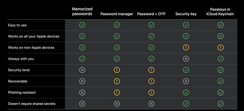Click the Doesn't require shared secrets label
The image size is (244, 111).
click(x=32, y=104)
